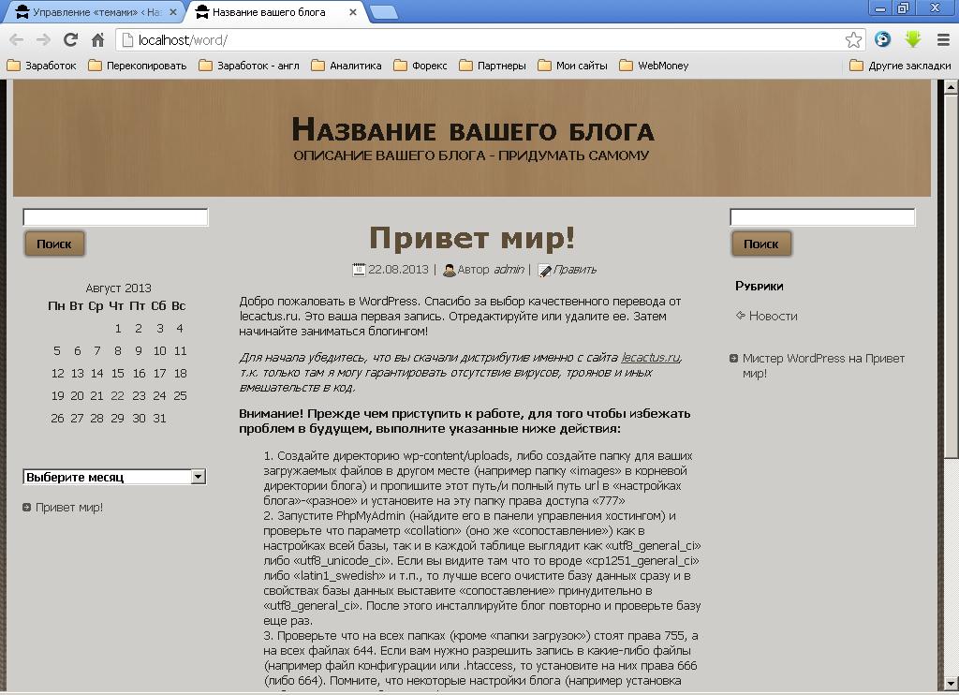
Task: Click the Рубрики heading
Action: [759, 286]
